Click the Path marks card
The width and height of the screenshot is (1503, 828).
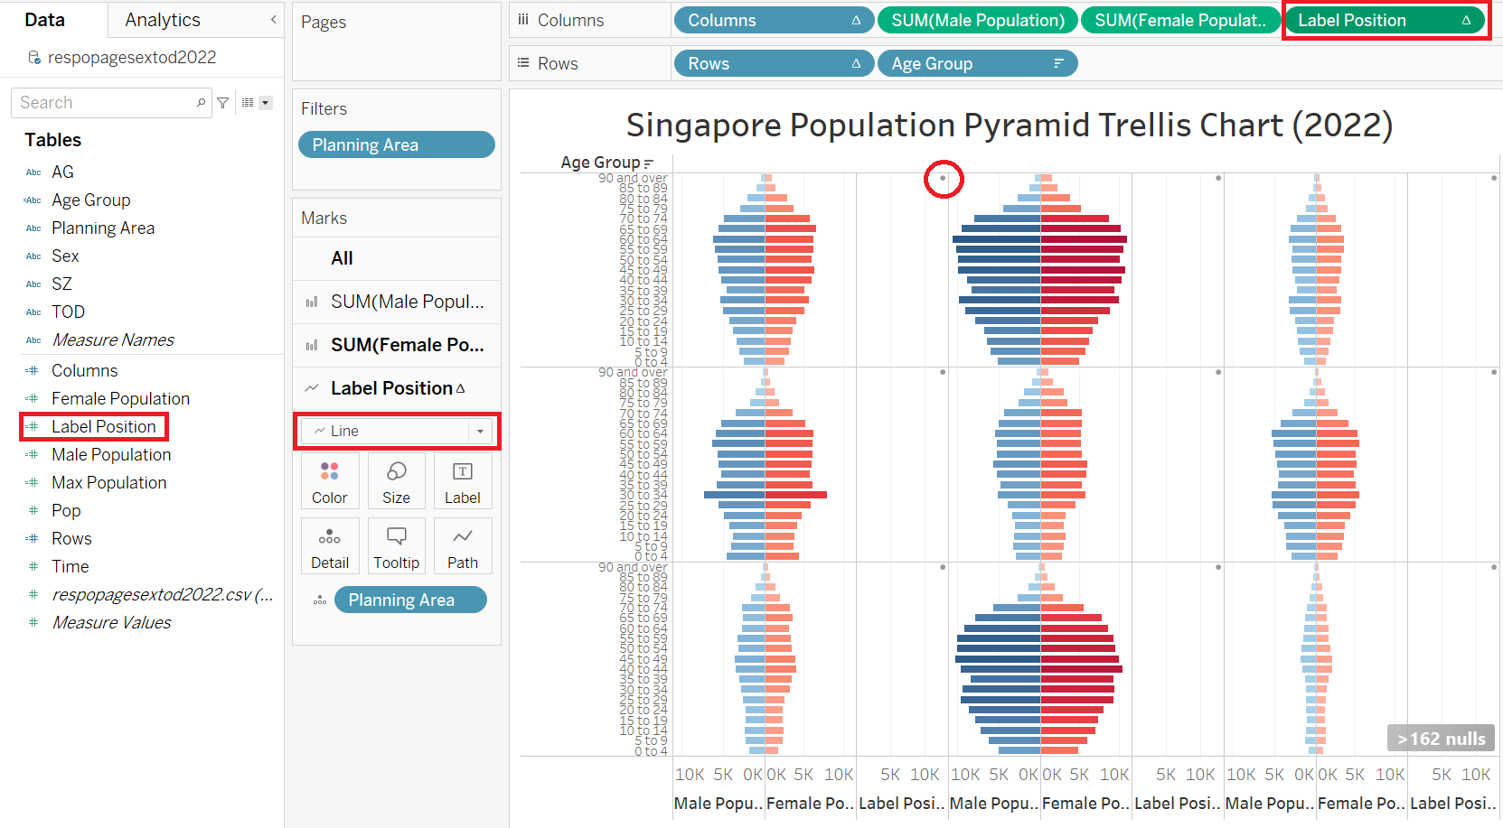pyautogui.click(x=462, y=546)
